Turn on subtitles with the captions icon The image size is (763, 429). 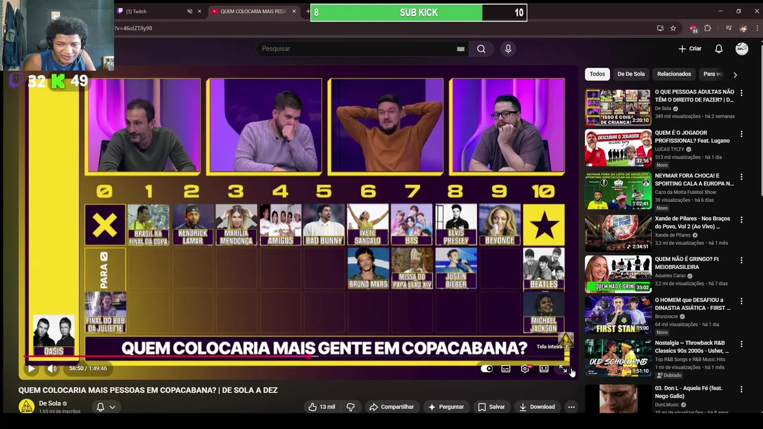click(x=505, y=369)
